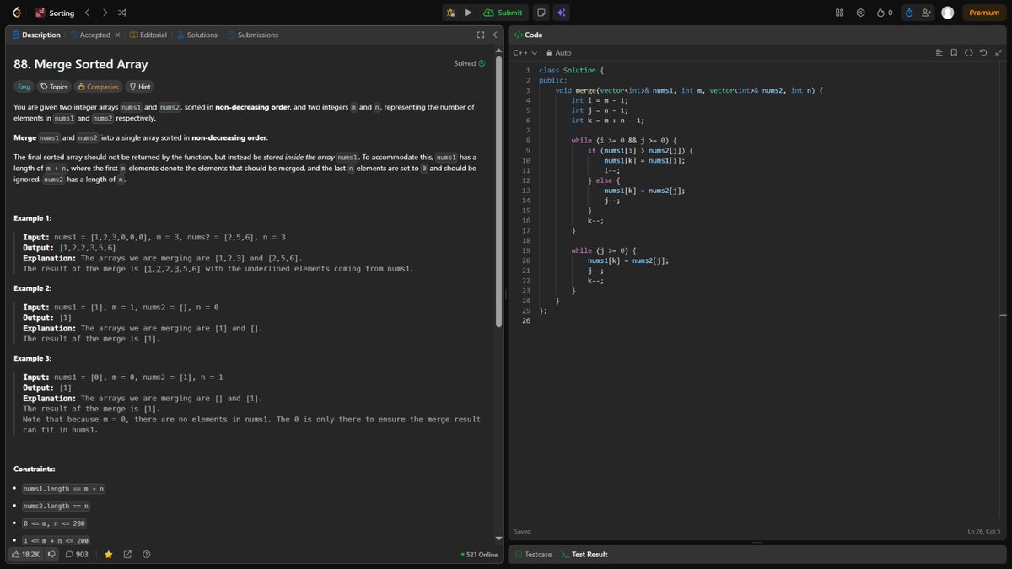Image resolution: width=1012 pixels, height=569 pixels.
Task: Switch to the Description tab
Action: 36,35
